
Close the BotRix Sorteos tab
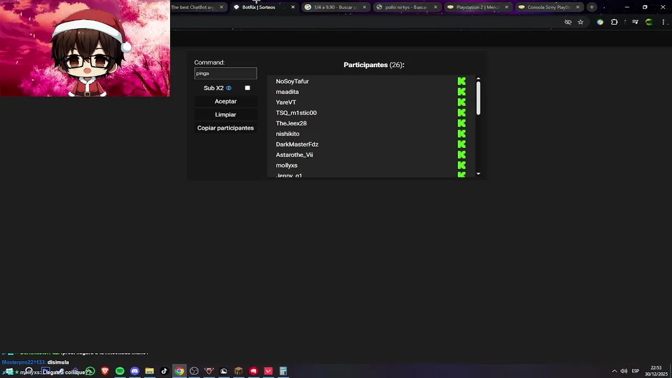coord(293,7)
